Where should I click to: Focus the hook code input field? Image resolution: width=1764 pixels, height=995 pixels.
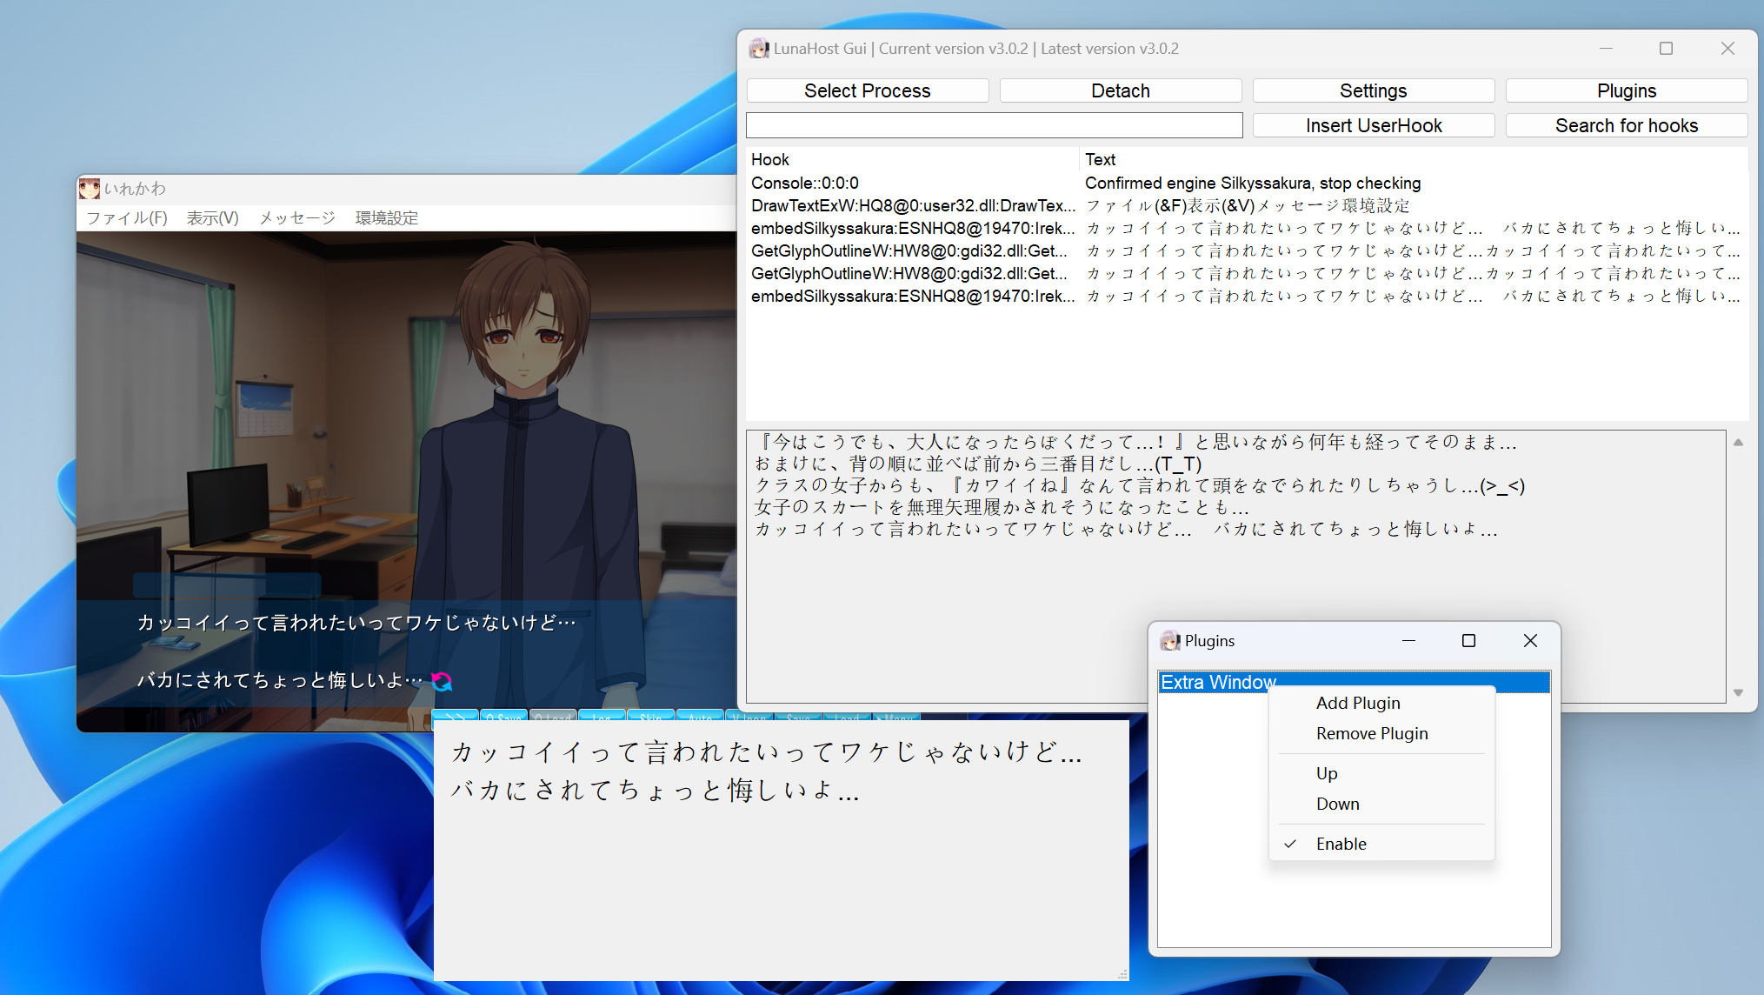994,125
